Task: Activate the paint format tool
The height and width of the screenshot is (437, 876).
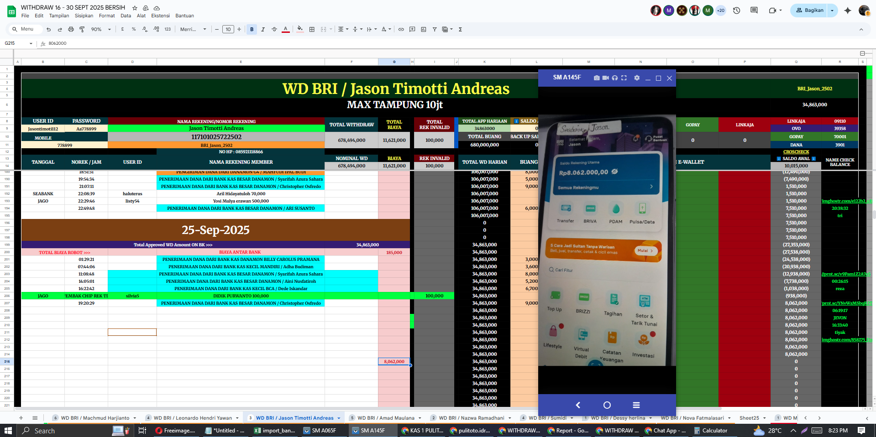Action: pos(82,29)
